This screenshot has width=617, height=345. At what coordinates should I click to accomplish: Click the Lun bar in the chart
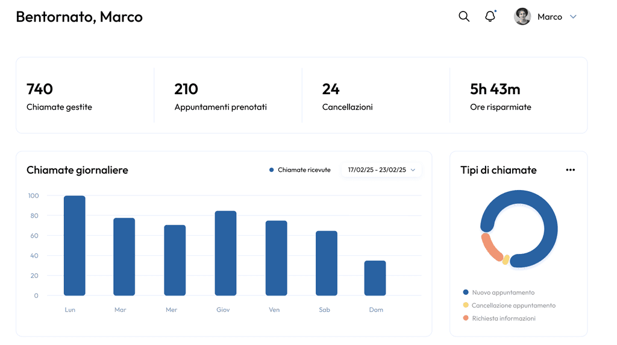pos(74,245)
